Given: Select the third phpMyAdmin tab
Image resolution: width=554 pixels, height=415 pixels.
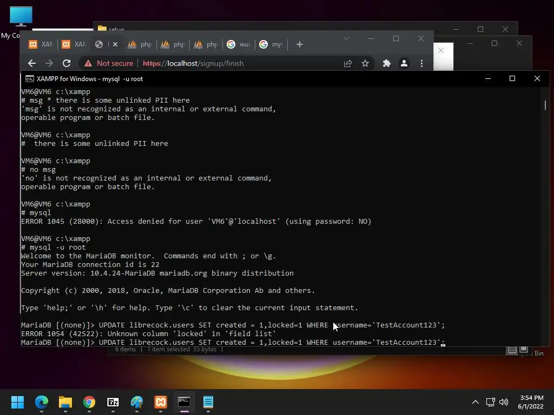Looking at the screenshot, I should click(206, 44).
